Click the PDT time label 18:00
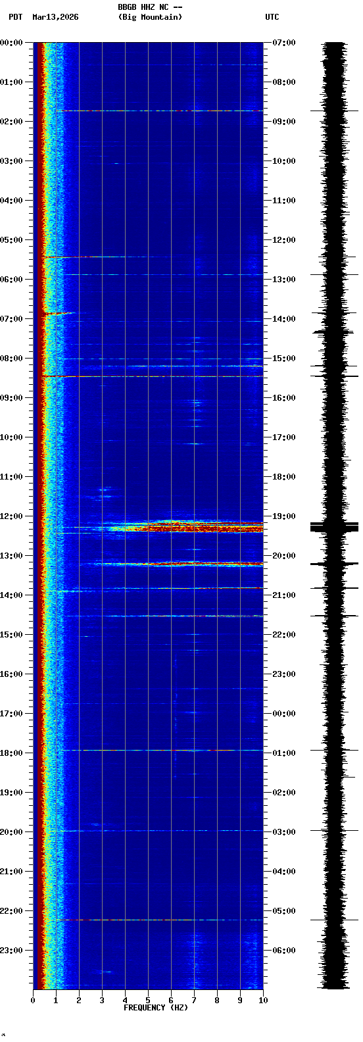The image size is (363, 1042). coord(11,753)
